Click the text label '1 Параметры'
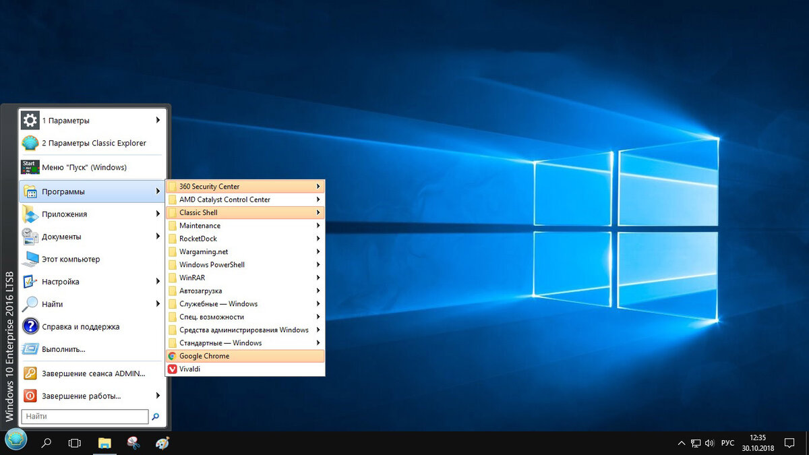 [x=65, y=121]
